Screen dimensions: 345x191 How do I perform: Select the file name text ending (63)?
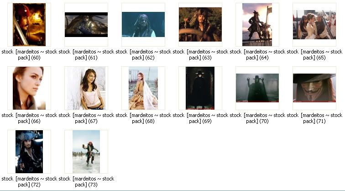pyautogui.click(x=200, y=55)
